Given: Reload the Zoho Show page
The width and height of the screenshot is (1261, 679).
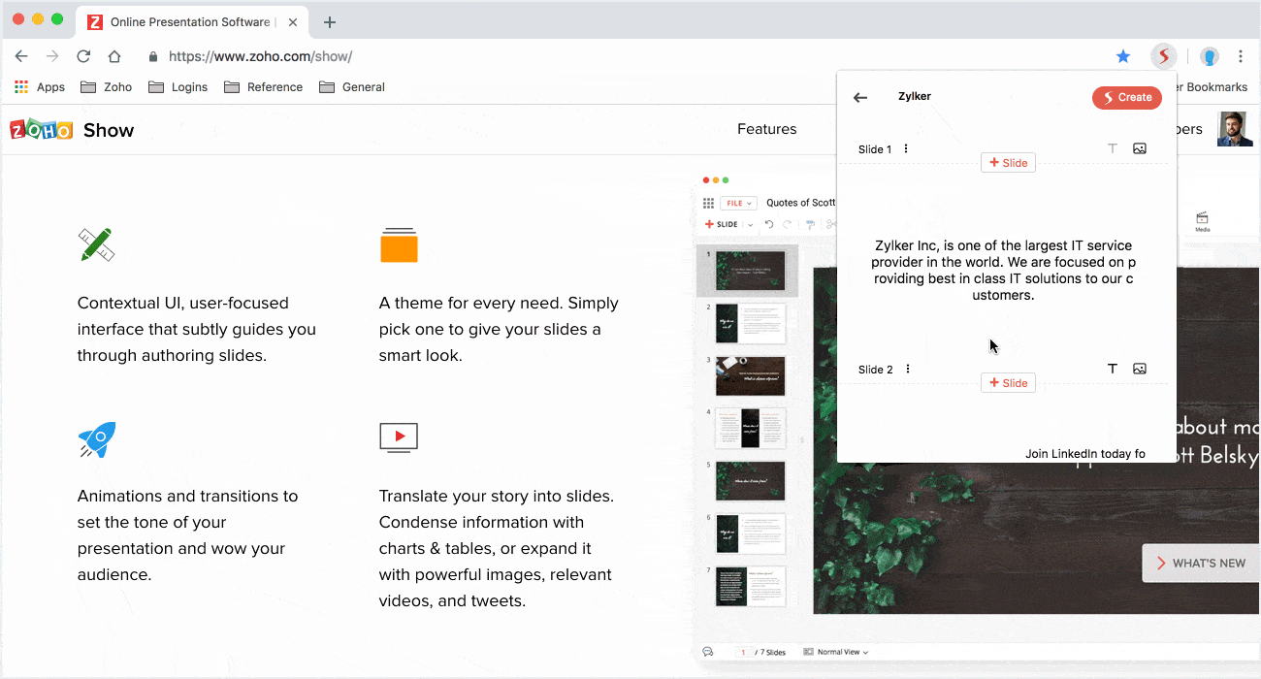Looking at the screenshot, I should [x=83, y=56].
